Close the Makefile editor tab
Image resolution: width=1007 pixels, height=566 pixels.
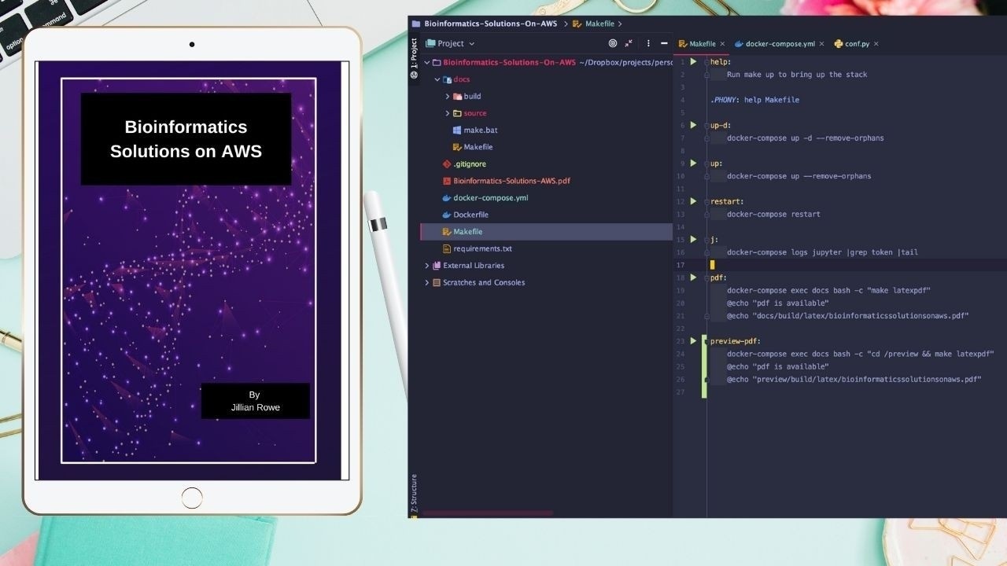pyautogui.click(x=722, y=44)
